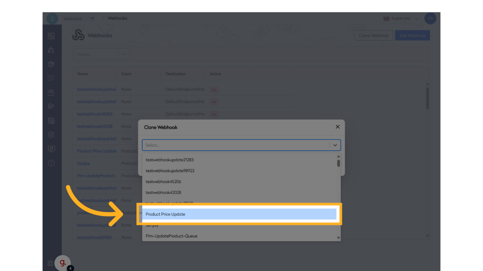
Task: Click into the Clone Webhook select field
Action: pos(234,145)
